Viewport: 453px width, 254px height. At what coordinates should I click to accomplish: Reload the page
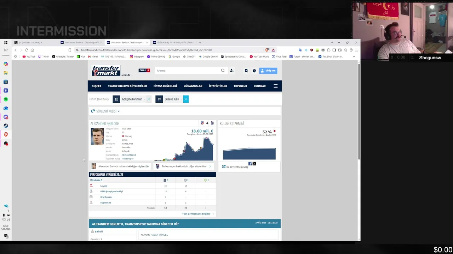click(x=27, y=50)
